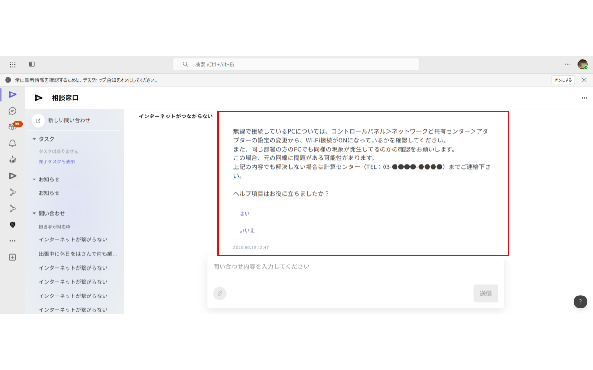
Task: Open the help question mark button
Action: click(x=580, y=302)
